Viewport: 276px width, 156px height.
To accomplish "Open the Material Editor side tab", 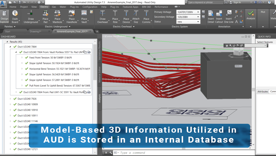I will click(x=99, y=74).
